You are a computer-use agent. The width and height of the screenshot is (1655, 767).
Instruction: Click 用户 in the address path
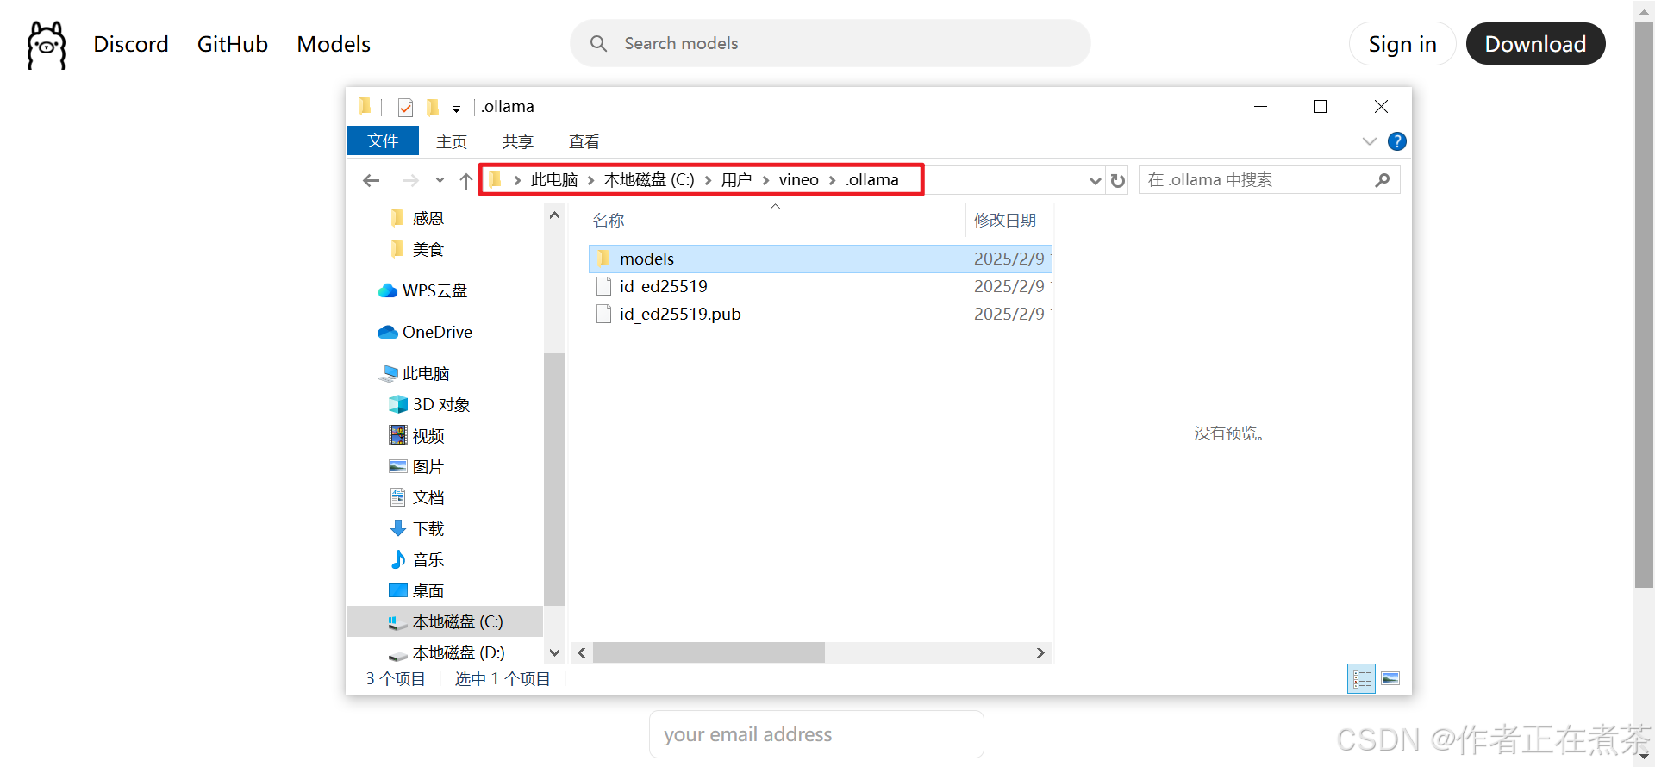tap(736, 179)
